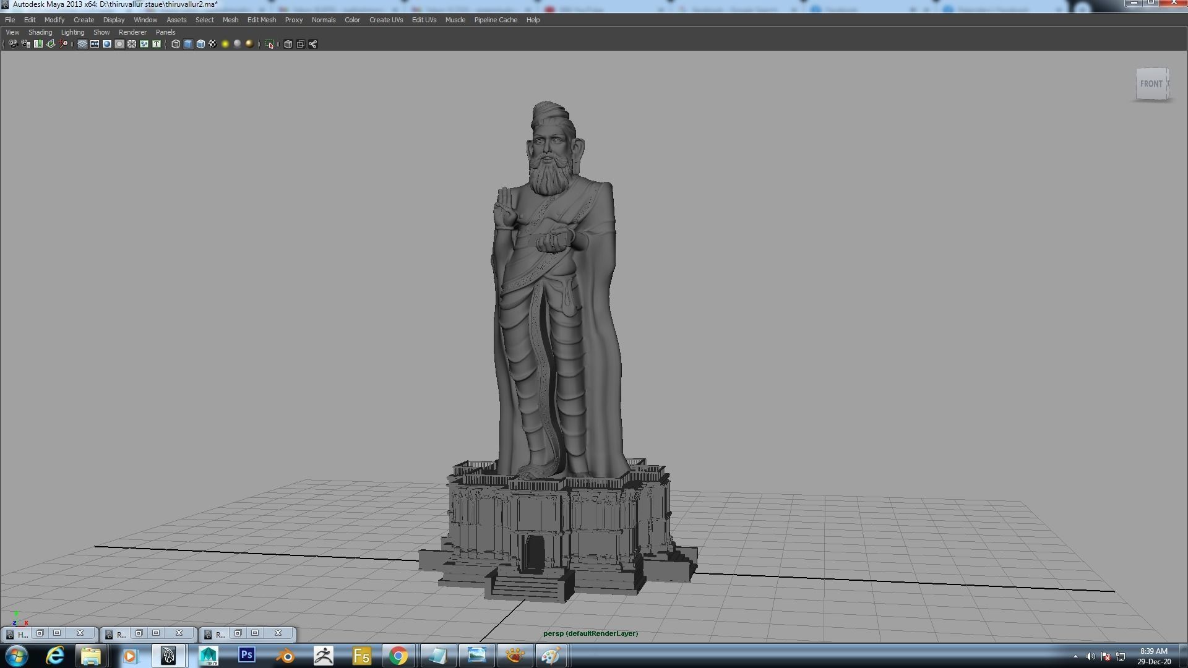Open the Edit UVs menu

pyautogui.click(x=424, y=20)
